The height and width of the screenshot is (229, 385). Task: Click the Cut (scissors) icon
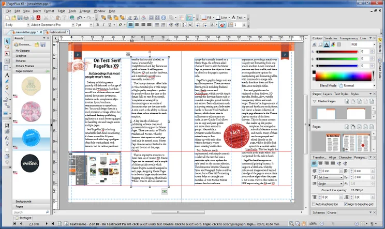click(46, 18)
